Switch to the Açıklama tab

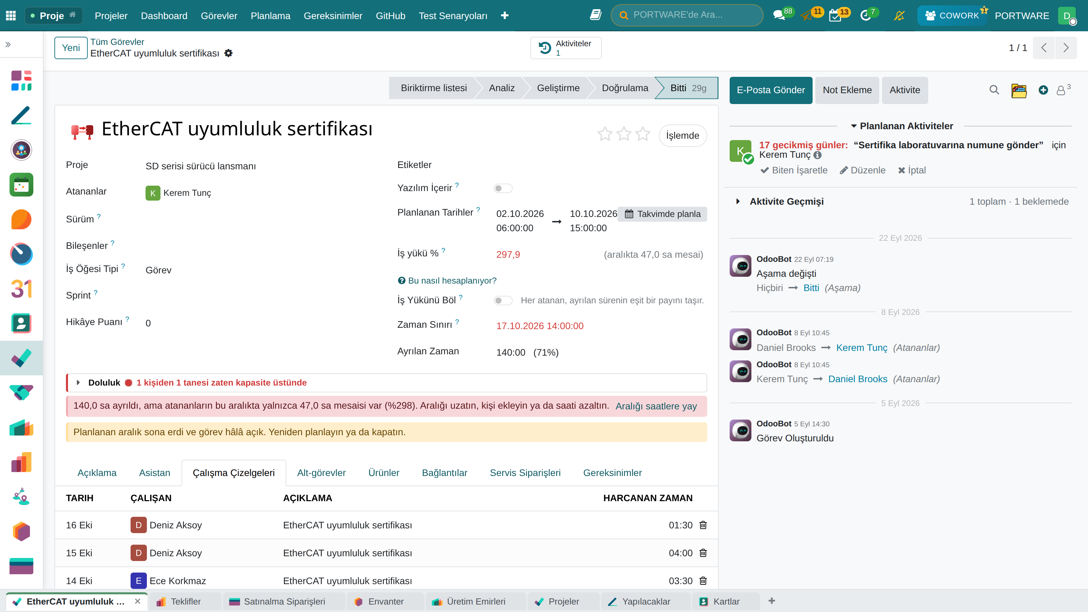coord(97,473)
